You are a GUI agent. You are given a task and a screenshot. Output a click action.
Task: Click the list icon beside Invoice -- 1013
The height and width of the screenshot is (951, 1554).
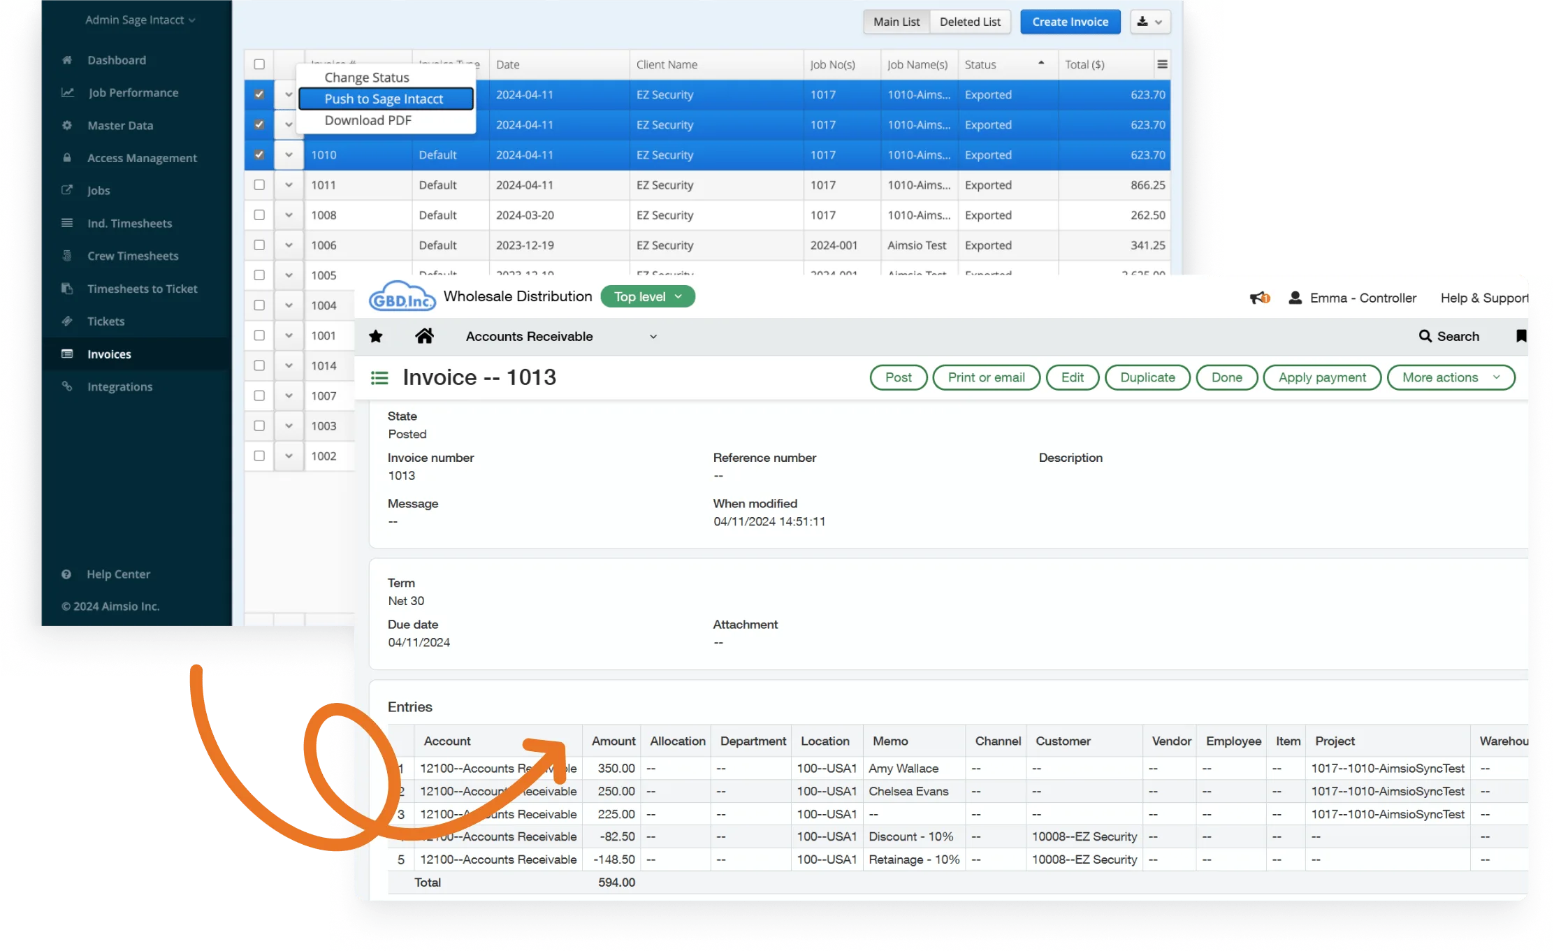pyautogui.click(x=379, y=378)
